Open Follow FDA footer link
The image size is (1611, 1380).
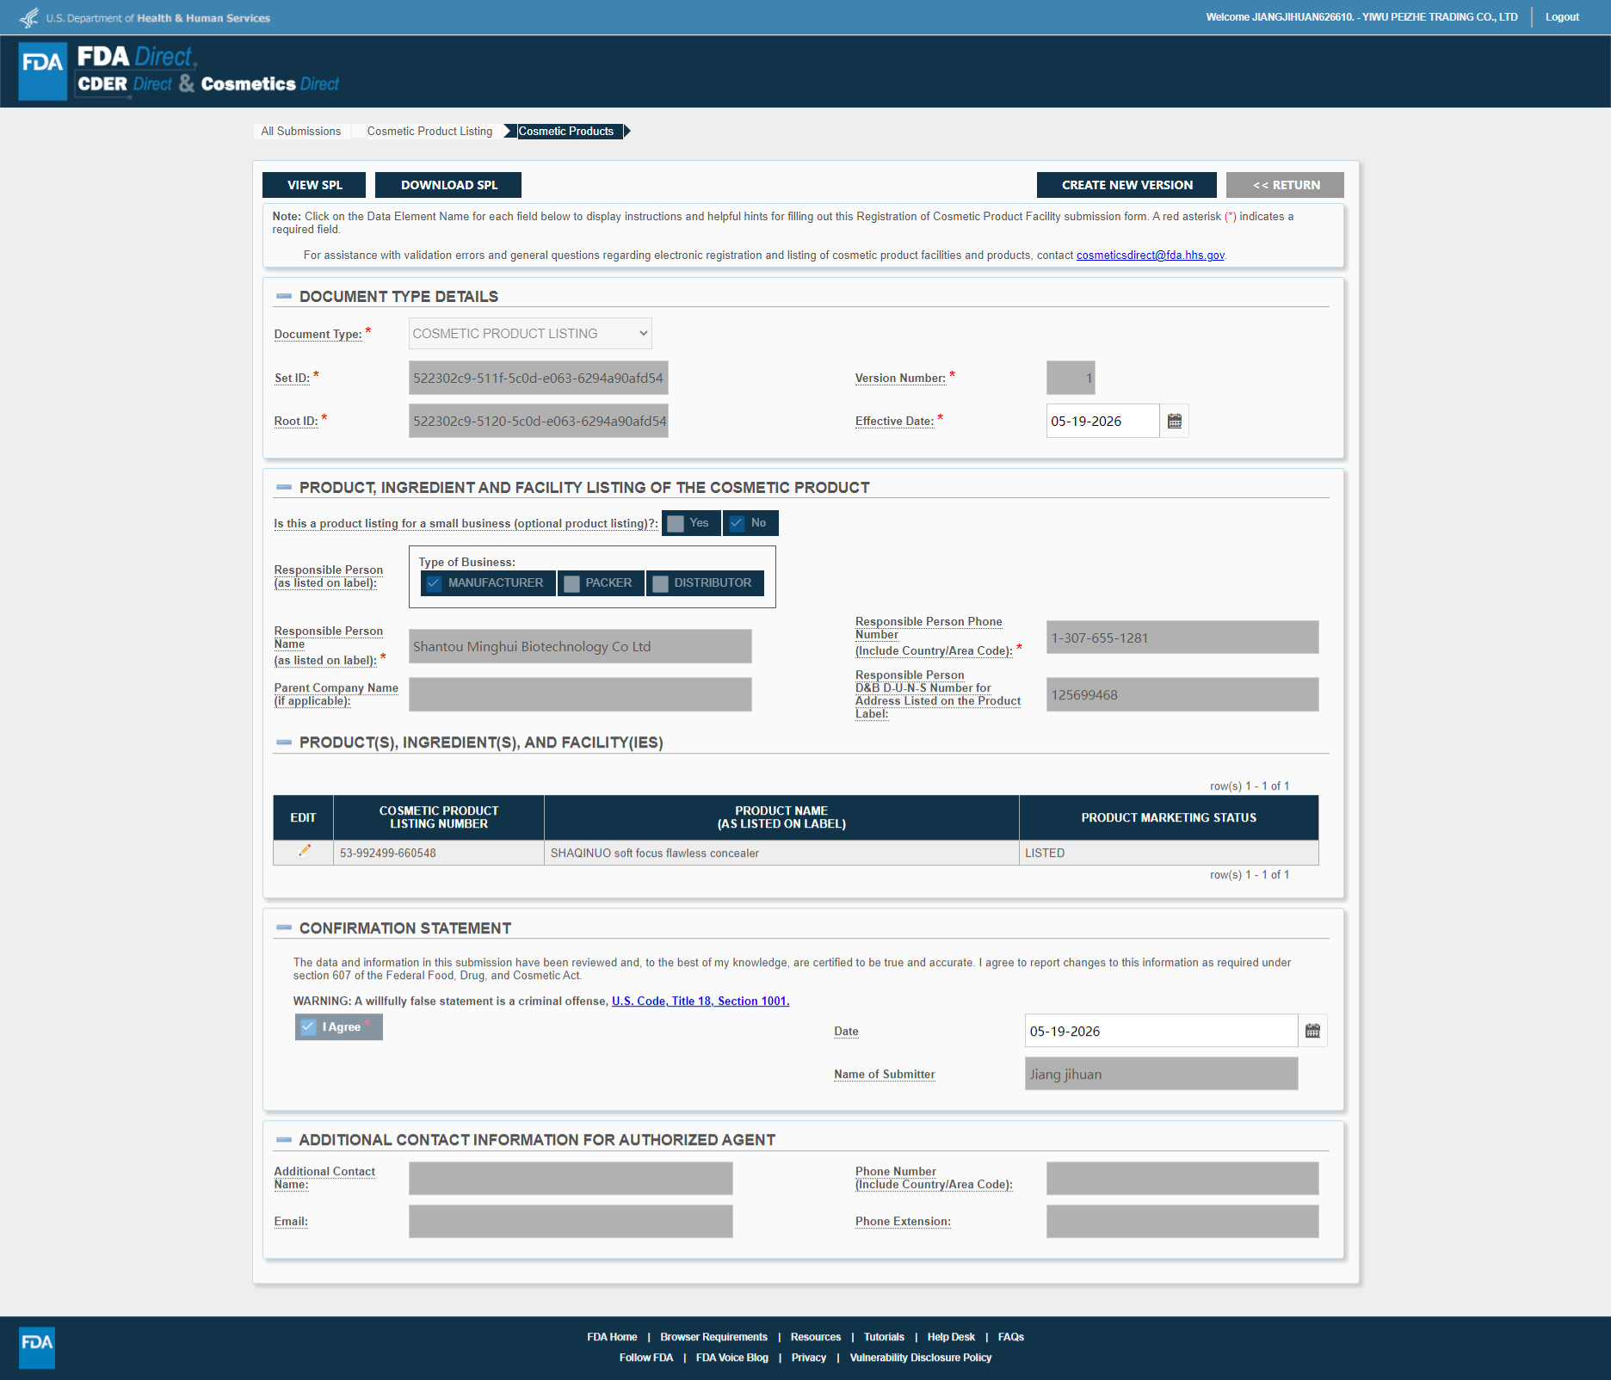(646, 1358)
